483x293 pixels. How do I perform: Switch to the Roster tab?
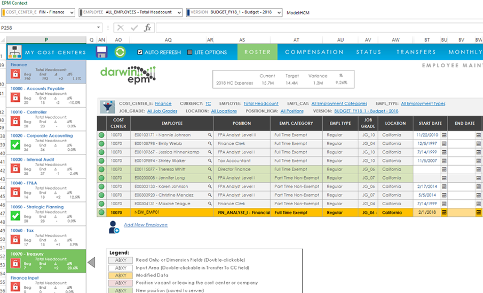(258, 52)
